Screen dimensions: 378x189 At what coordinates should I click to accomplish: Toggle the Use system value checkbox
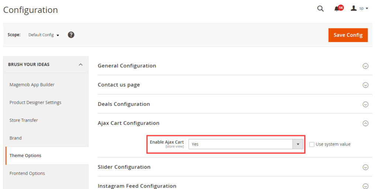tap(312, 144)
